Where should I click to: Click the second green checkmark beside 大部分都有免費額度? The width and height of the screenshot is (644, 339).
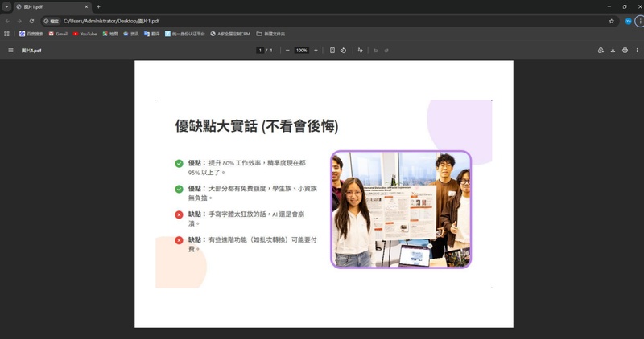179,189
